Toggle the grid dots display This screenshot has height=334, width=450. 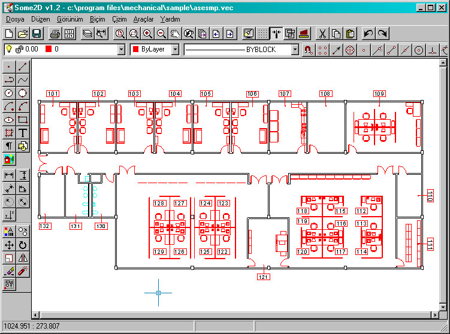[x=262, y=34]
